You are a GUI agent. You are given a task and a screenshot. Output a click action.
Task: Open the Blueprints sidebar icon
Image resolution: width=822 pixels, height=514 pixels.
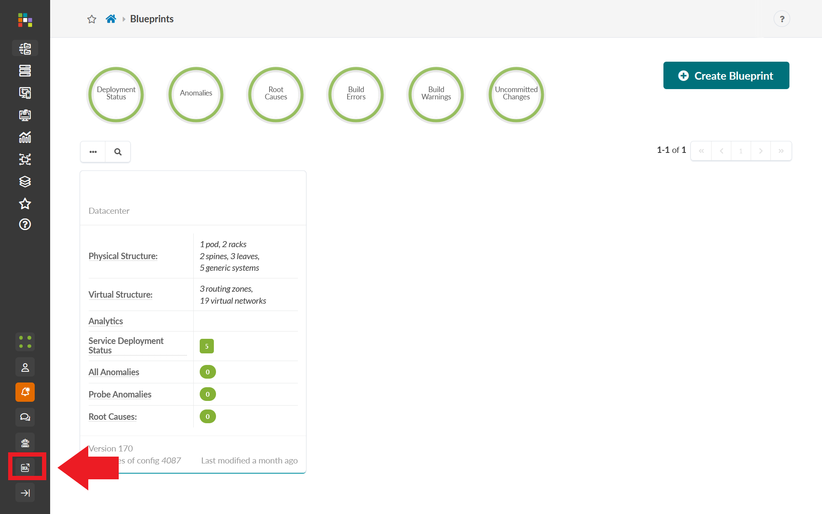(25, 48)
